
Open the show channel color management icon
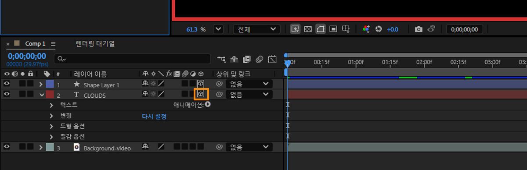(x=366, y=29)
